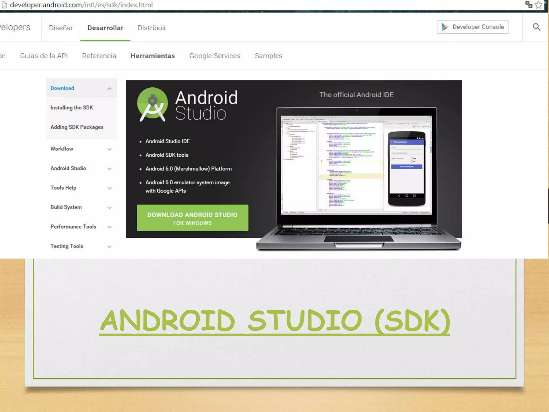Screen dimensions: 549x412
Task: Expand the Tools Help chevron
Action: click(109, 188)
